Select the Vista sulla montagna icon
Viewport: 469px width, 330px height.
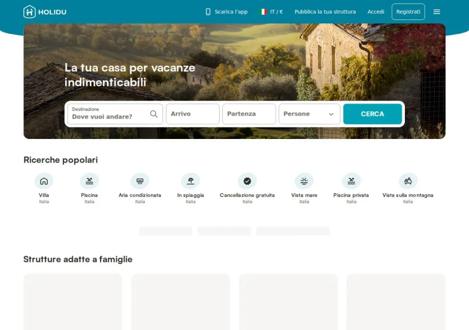(x=408, y=181)
